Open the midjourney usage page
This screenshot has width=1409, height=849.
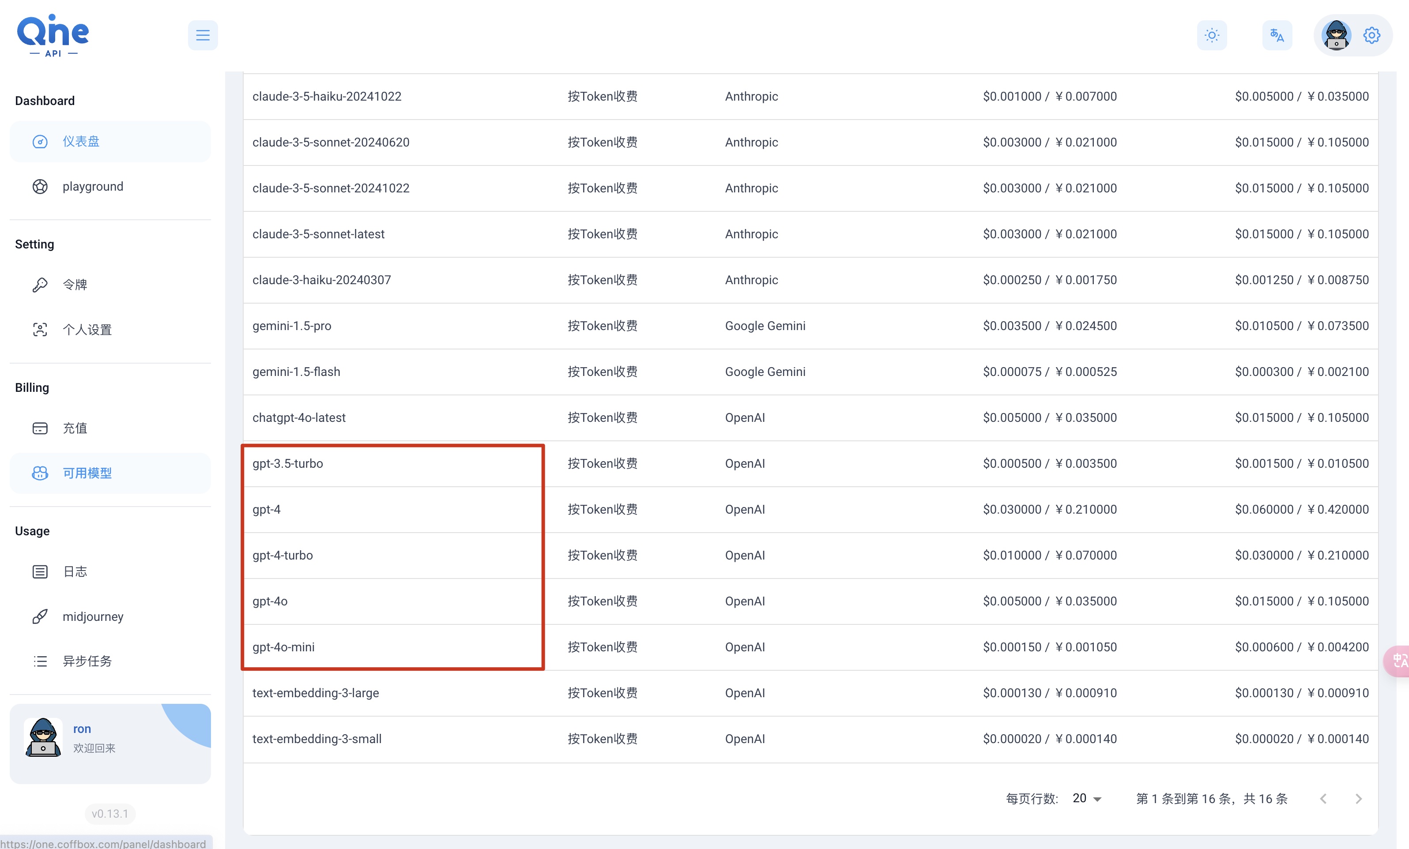tap(110, 616)
